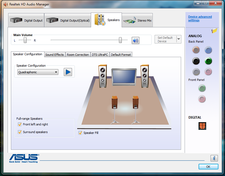Open the Default Format tab
The width and height of the screenshot is (225, 176).
coord(121,55)
